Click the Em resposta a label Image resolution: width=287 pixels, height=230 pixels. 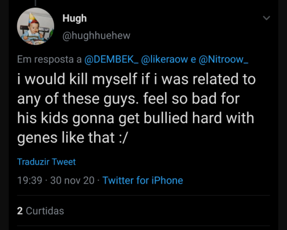[x=49, y=59]
